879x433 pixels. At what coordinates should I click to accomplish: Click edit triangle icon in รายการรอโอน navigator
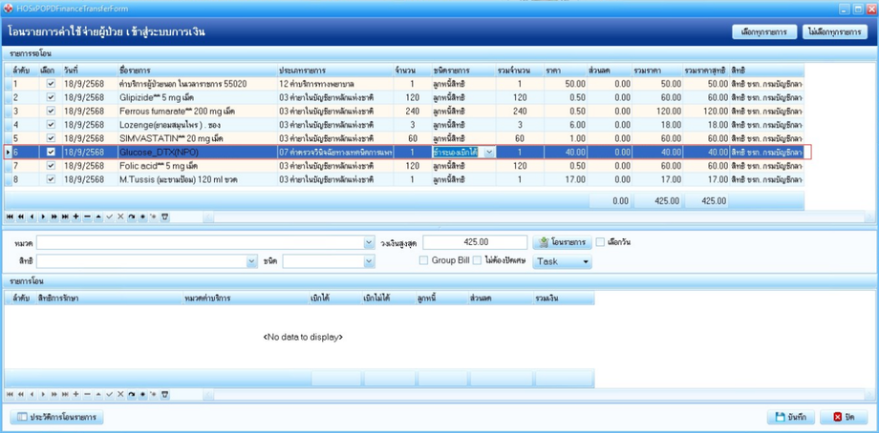(x=98, y=216)
